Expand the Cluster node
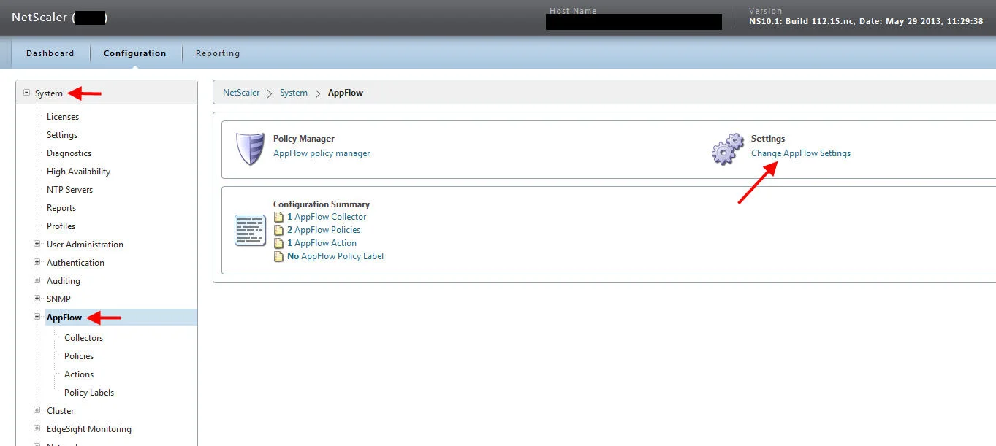 [x=37, y=410]
